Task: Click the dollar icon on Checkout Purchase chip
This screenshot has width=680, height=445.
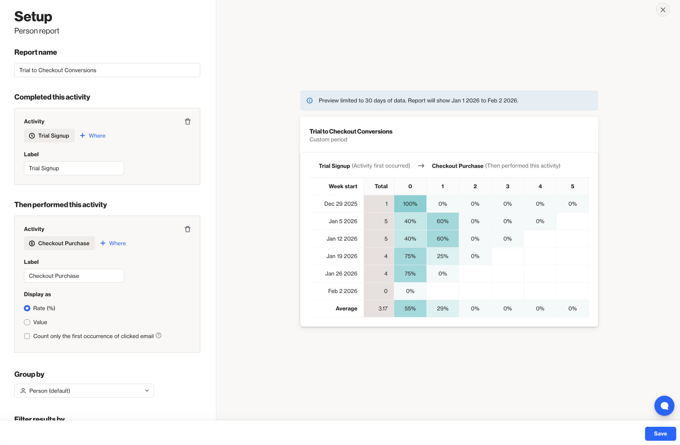Action: point(32,243)
